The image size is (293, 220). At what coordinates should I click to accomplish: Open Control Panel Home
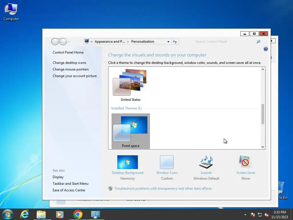tap(68, 52)
